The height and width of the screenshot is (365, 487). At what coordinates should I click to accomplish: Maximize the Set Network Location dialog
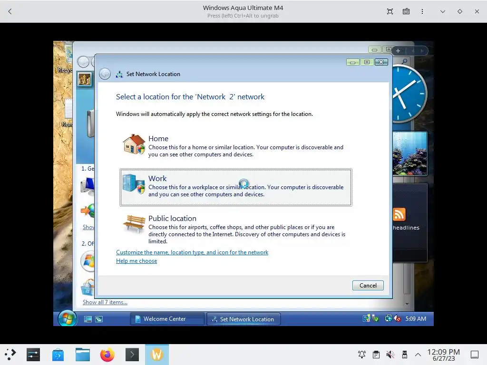point(367,62)
